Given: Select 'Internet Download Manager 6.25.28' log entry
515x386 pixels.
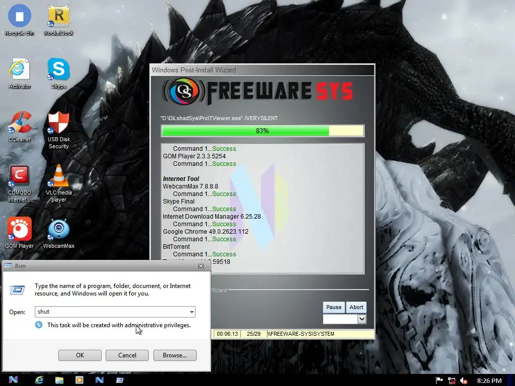Looking at the screenshot, I should (212, 217).
